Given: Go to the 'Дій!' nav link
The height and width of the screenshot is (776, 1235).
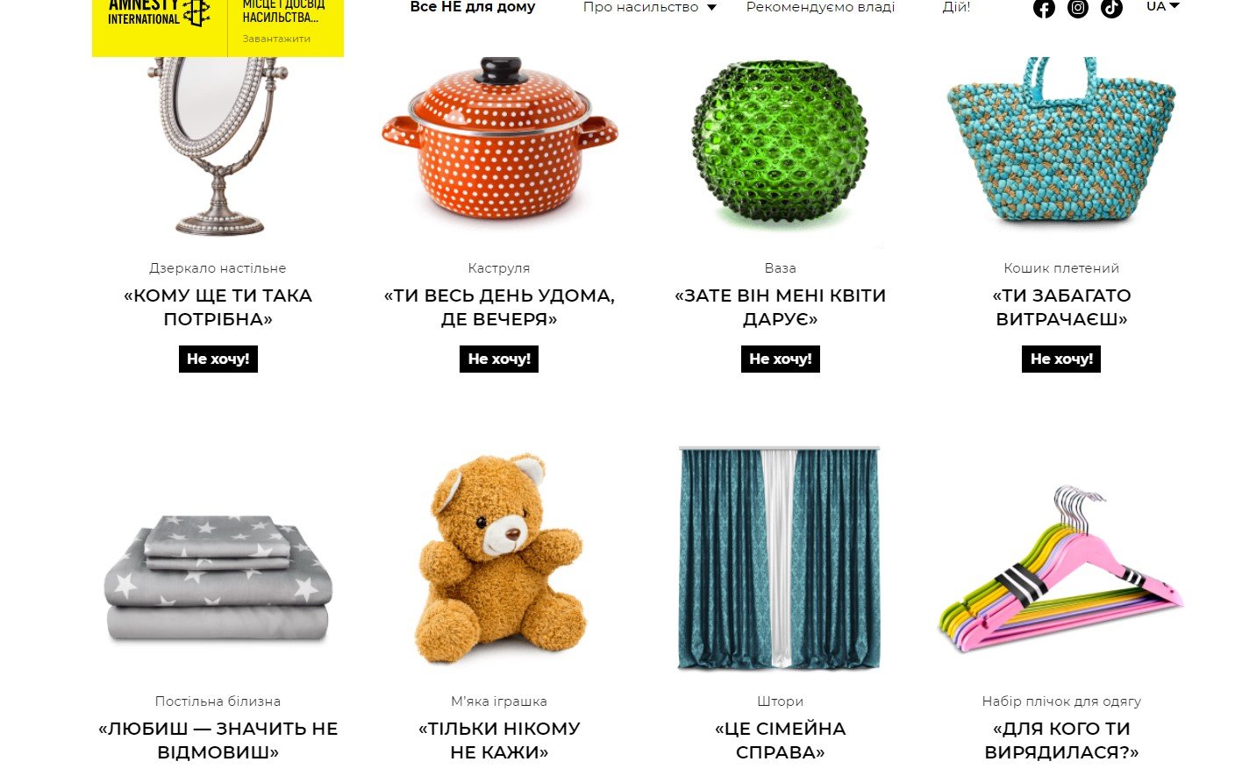Looking at the screenshot, I should (x=956, y=7).
